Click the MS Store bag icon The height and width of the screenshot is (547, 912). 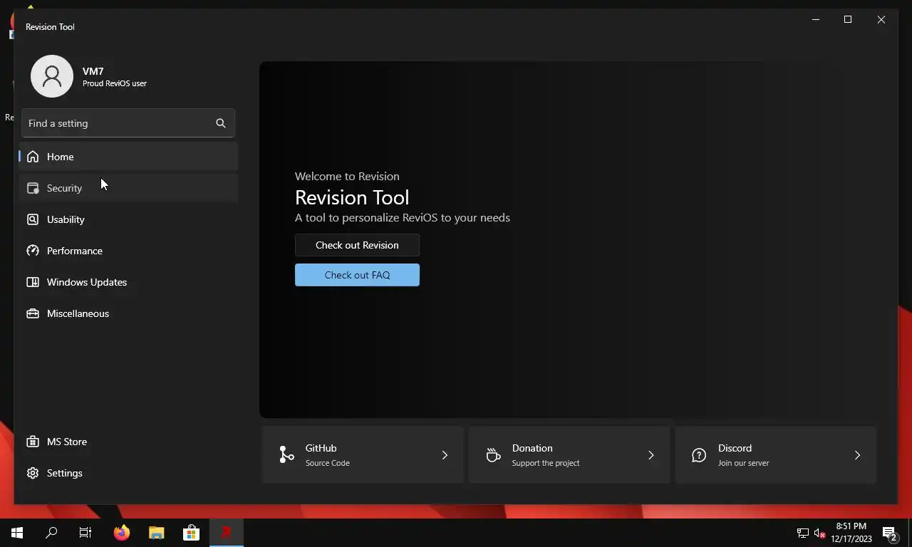[x=33, y=442]
